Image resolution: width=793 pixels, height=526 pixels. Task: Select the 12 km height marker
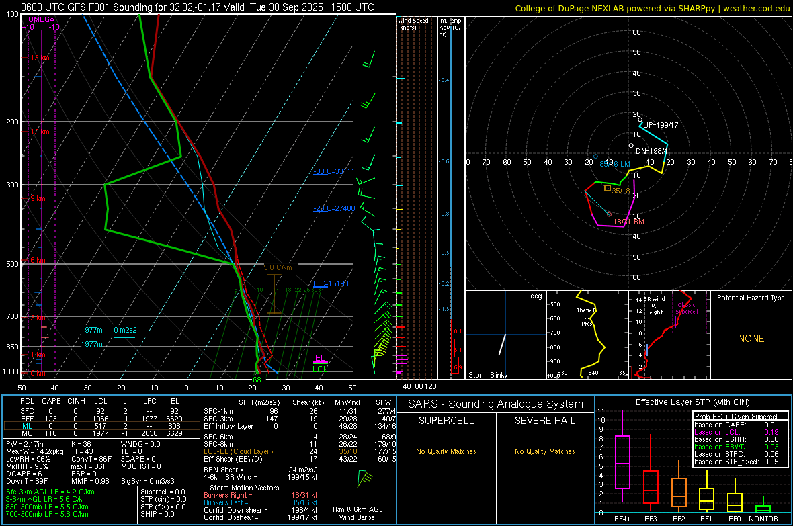point(40,132)
